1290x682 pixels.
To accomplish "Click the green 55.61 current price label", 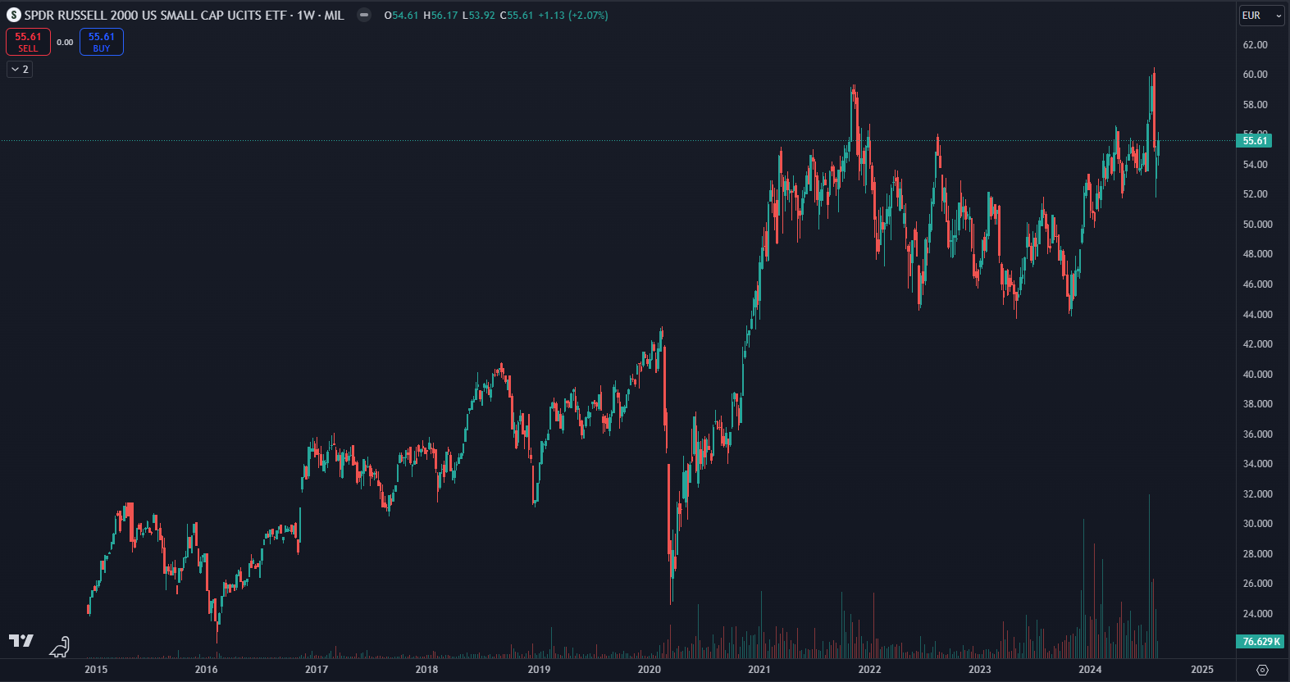I will point(1254,141).
